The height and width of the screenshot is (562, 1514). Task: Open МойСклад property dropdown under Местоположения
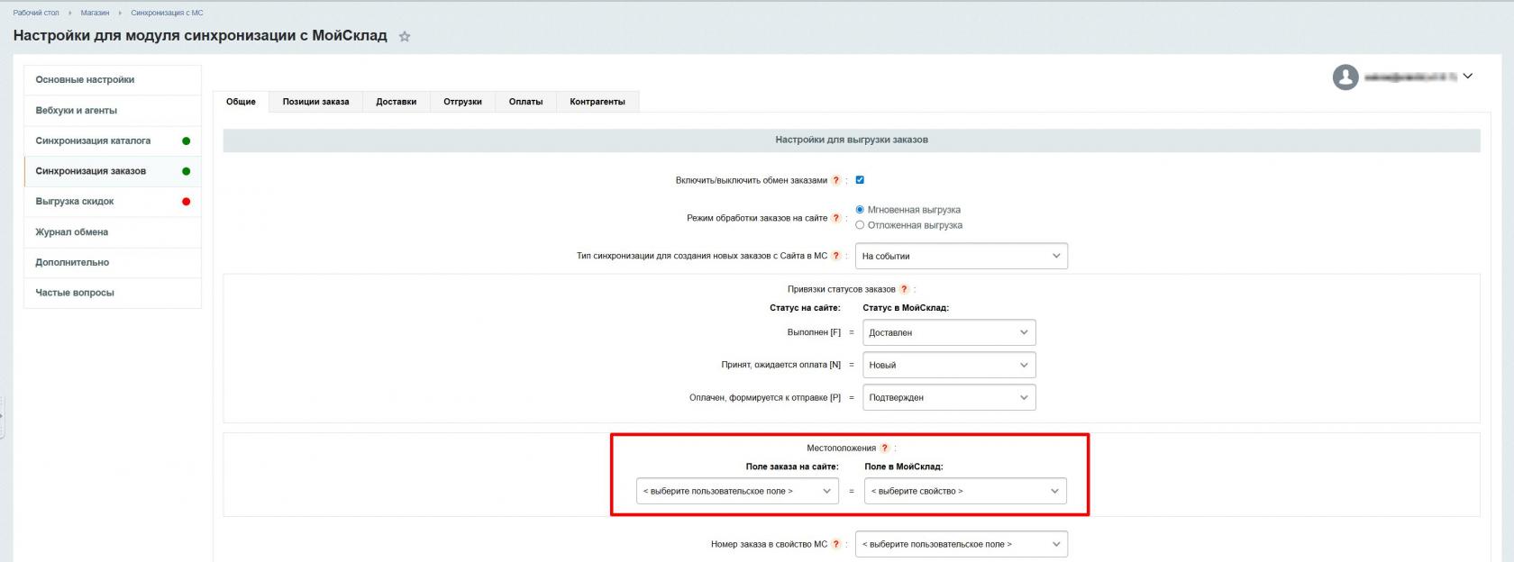point(965,491)
